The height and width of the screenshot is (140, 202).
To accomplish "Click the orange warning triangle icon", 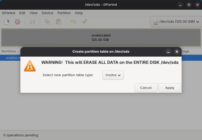I will tap(30, 66).
